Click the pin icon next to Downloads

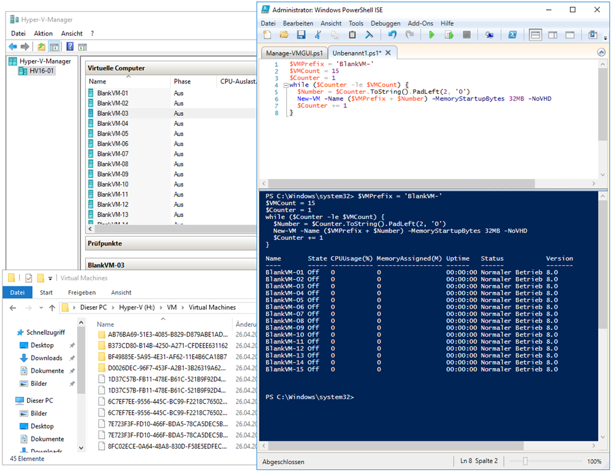(x=72, y=358)
